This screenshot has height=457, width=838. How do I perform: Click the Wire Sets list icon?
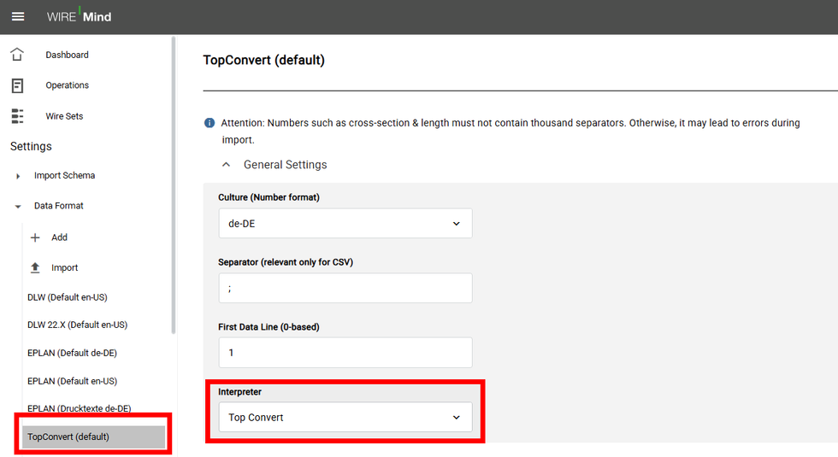click(17, 116)
